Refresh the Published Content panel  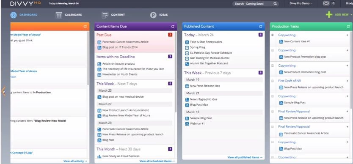point(260,27)
